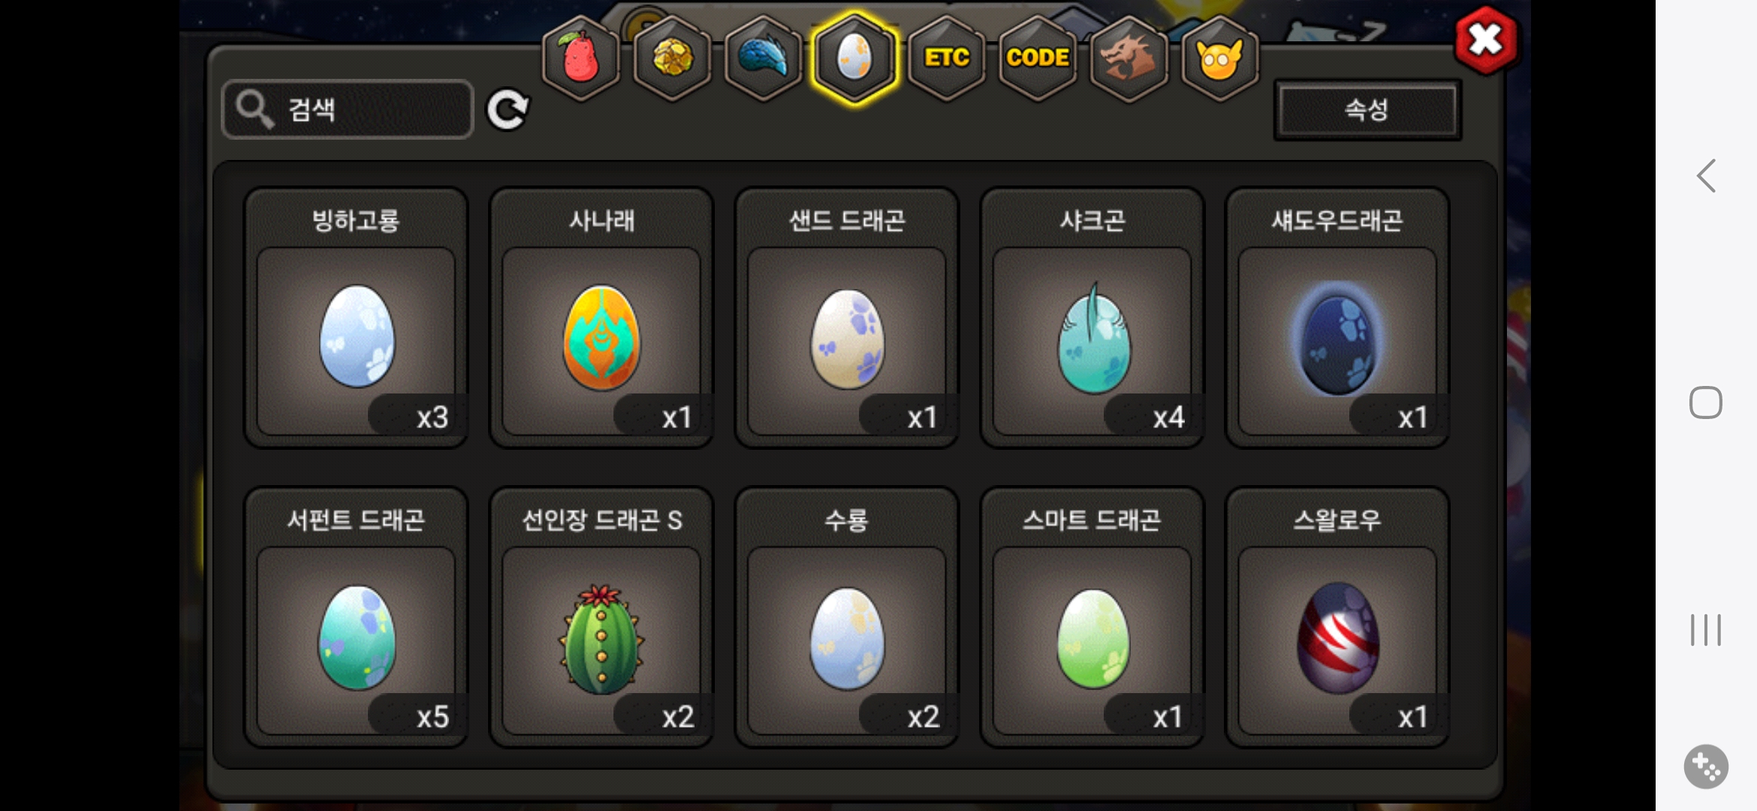Select the egg category tab
This screenshot has width=1757, height=811.
click(x=854, y=59)
